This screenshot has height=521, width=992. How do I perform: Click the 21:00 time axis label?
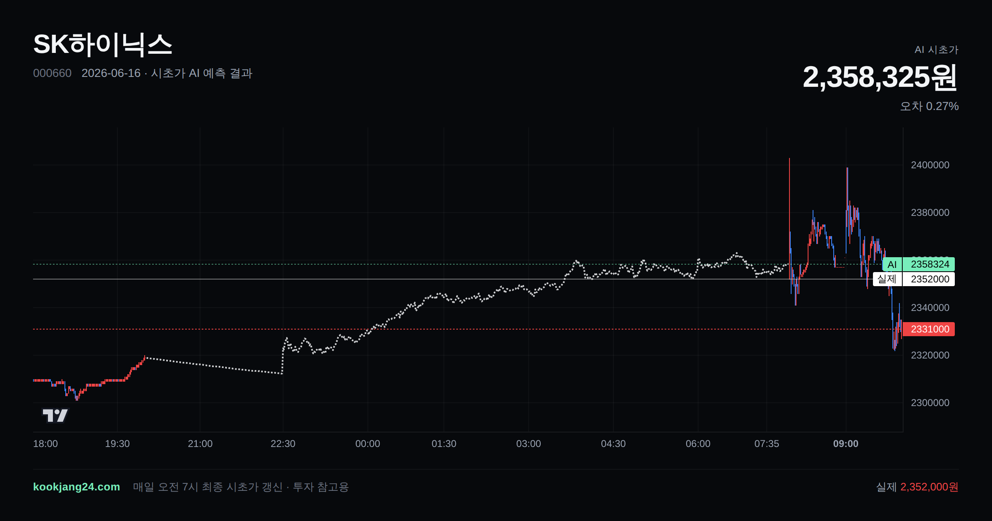200,444
